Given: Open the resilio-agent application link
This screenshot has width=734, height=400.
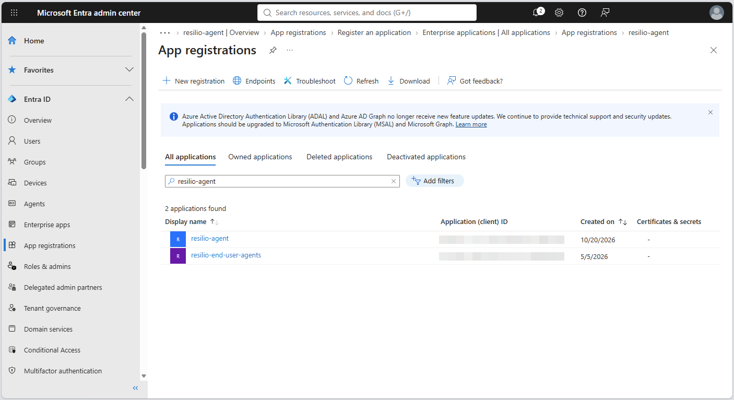Looking at the screenshot, I should [210, 239].
